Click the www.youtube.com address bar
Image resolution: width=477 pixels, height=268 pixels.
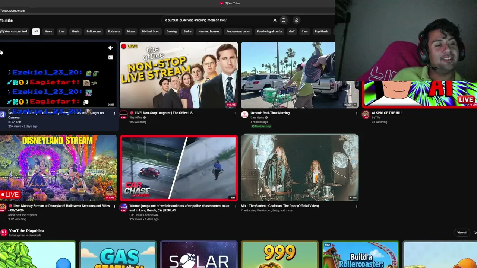(13, 10)
